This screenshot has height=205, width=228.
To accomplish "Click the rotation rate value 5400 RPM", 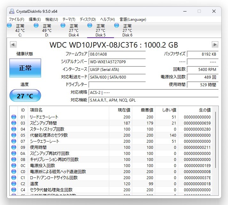I will click(203, 70).
